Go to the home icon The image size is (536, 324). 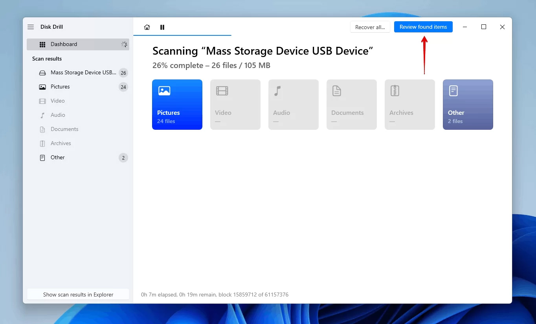coord(147,27)
